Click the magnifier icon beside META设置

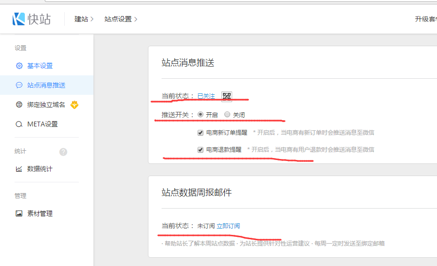19,124
